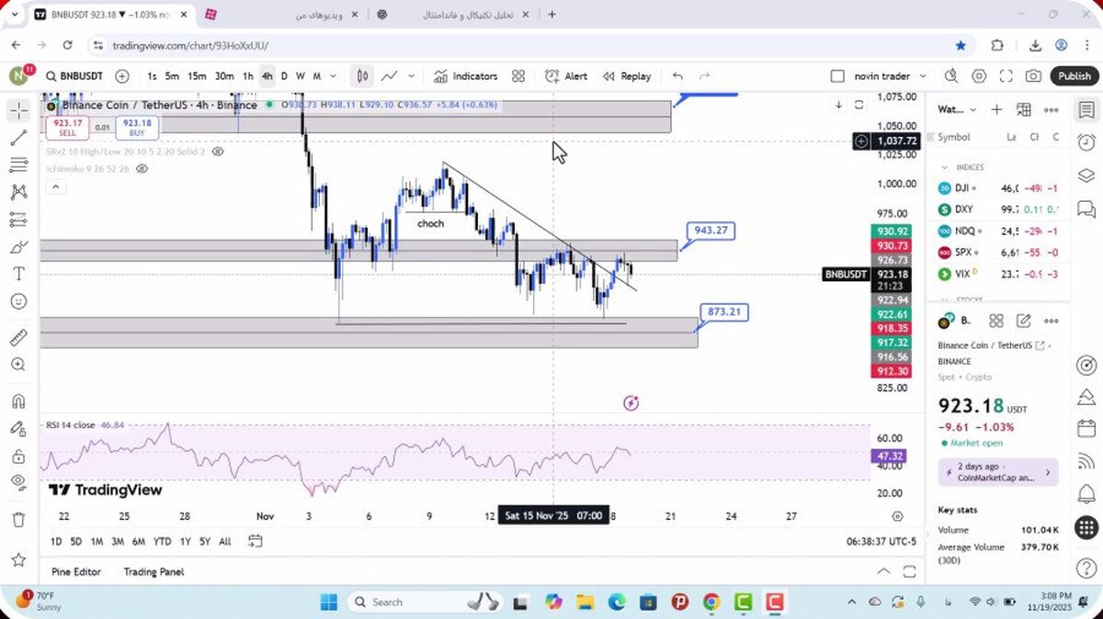The height and width of the screenshot is (619, 1103).
Task: Hide all drawings with eye icon
Action: point(18,482)
